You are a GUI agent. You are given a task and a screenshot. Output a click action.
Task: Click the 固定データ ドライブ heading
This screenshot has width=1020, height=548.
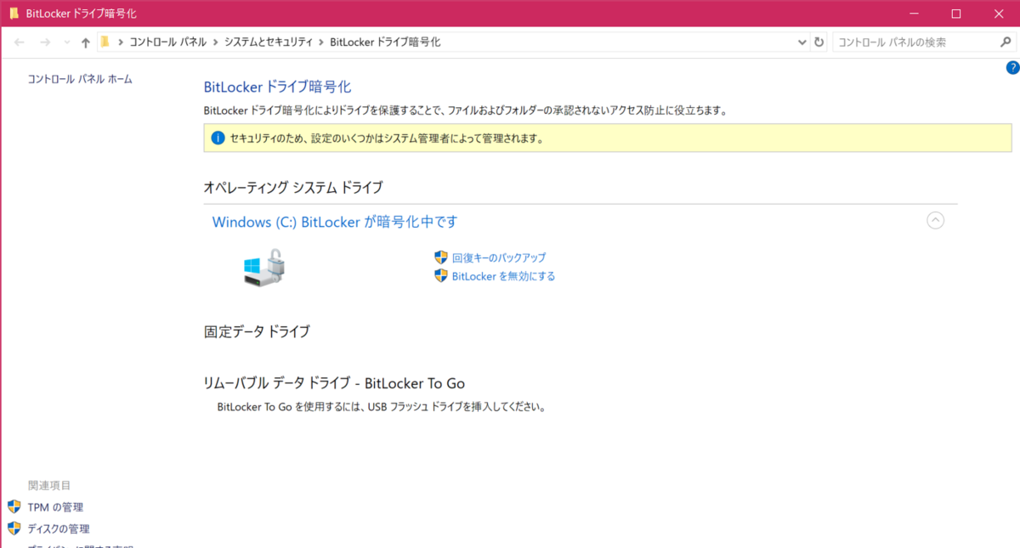click(257, 331)
